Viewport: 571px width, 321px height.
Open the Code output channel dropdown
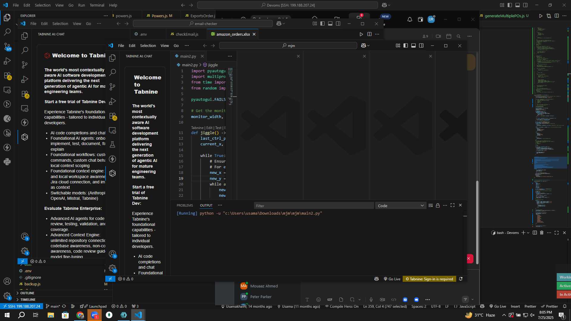click(x=401, y=206)
